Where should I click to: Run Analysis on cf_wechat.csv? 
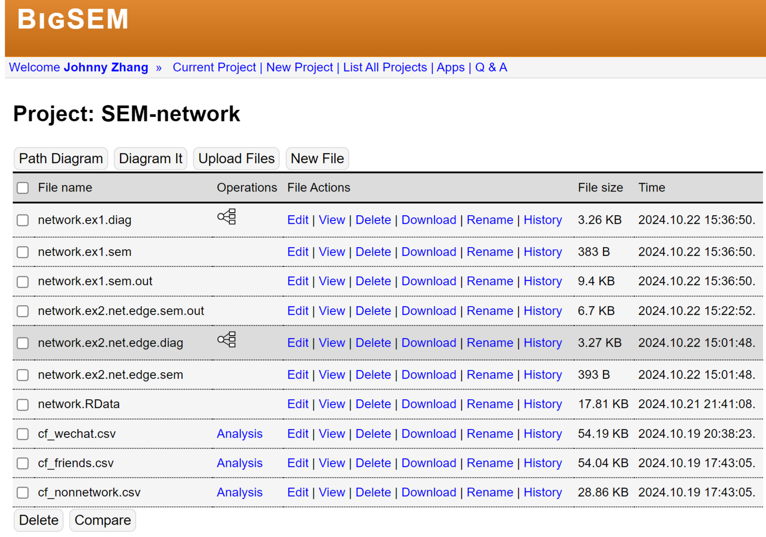pos(240,433)
